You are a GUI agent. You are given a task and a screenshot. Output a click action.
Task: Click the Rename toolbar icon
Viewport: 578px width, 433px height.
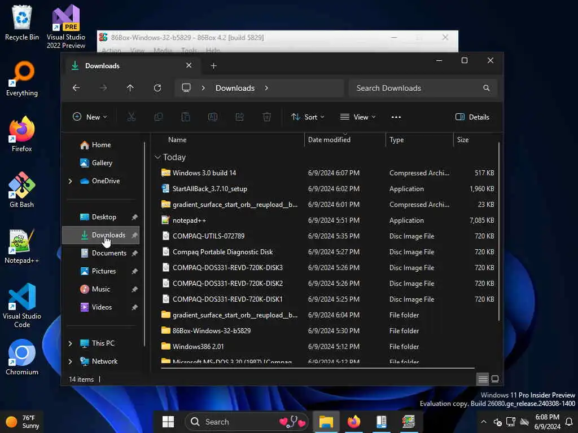click(x=213, y=117)
